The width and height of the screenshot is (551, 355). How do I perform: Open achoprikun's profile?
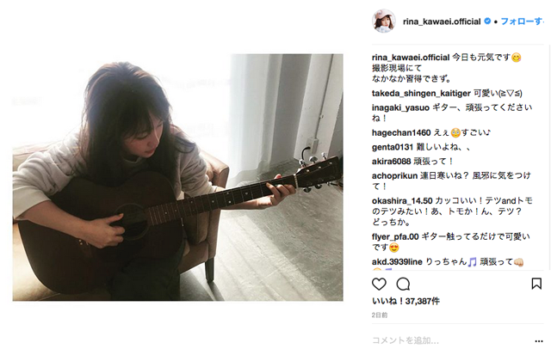tap(394, 175)
